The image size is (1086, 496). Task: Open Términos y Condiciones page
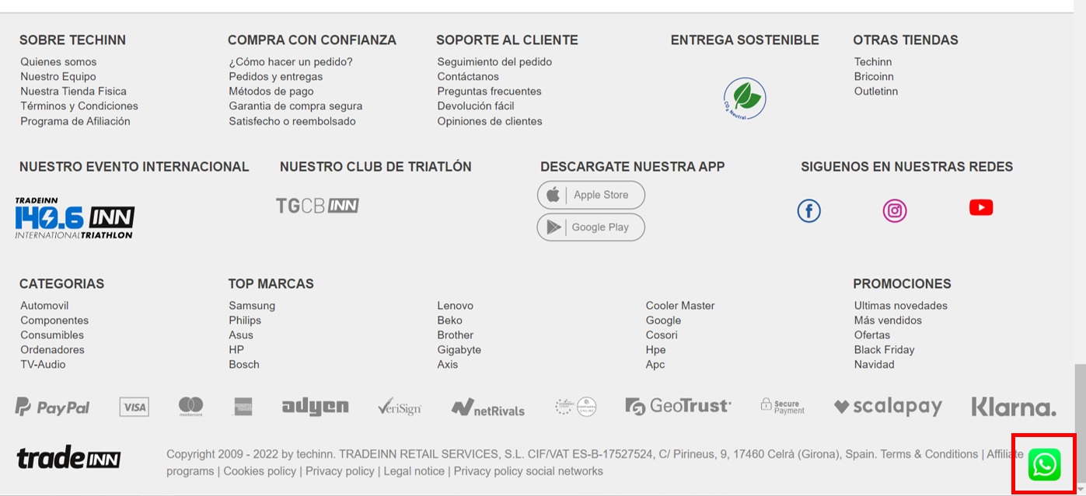point(79,106)
